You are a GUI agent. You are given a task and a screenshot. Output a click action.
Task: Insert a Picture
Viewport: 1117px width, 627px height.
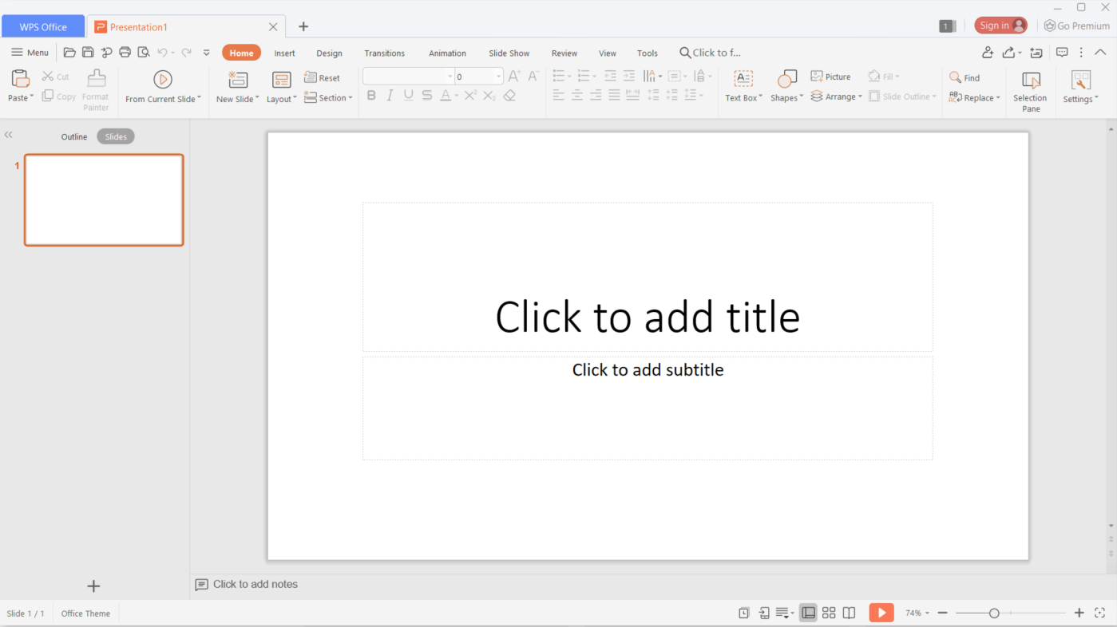(x=831, y=76)
